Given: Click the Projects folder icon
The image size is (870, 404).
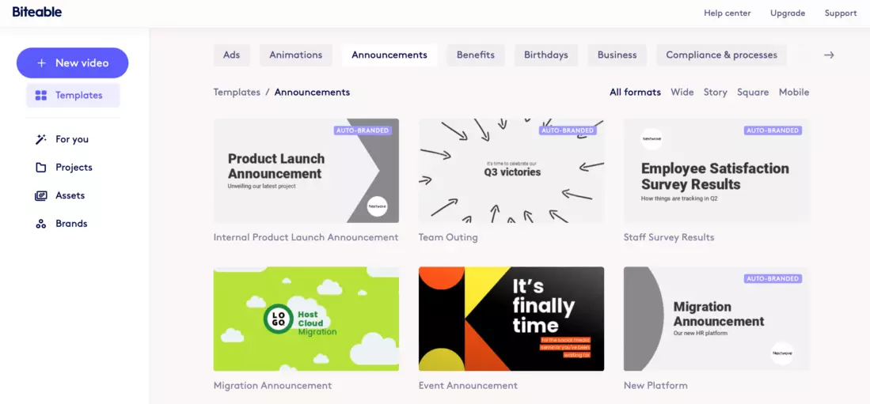Looking at the screenshot, I should (41, 168).
